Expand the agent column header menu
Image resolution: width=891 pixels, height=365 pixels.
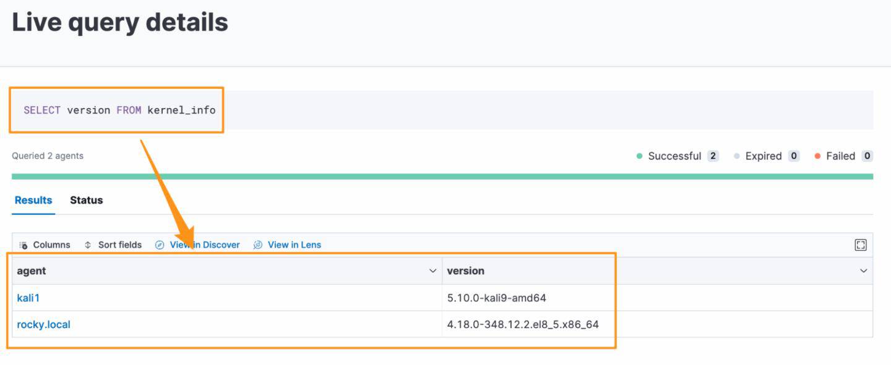433,271
